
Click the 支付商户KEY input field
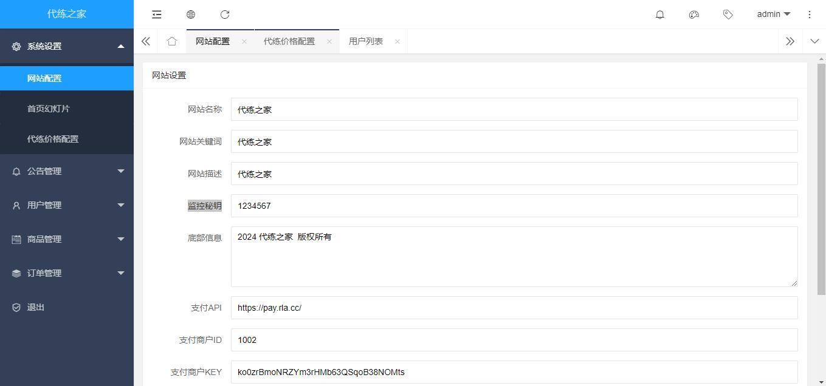point(514,372)
